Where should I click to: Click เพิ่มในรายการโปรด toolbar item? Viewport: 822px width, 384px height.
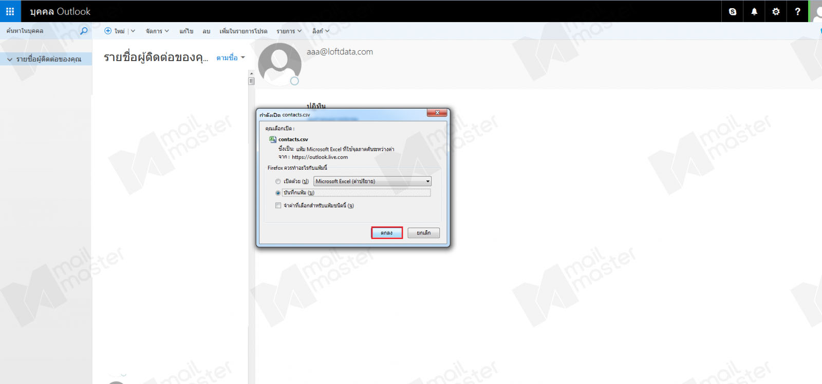pos(244,31)
